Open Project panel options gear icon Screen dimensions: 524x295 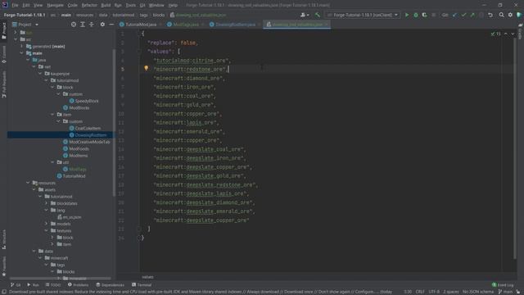point(102,25)
